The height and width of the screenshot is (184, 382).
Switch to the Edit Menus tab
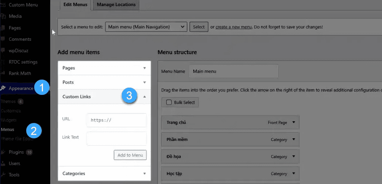tap(75, 5)
